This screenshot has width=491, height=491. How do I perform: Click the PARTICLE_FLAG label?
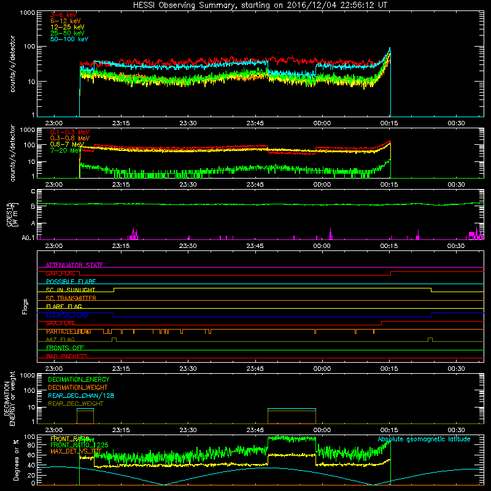pyautogui.click(x=69, y=331)
